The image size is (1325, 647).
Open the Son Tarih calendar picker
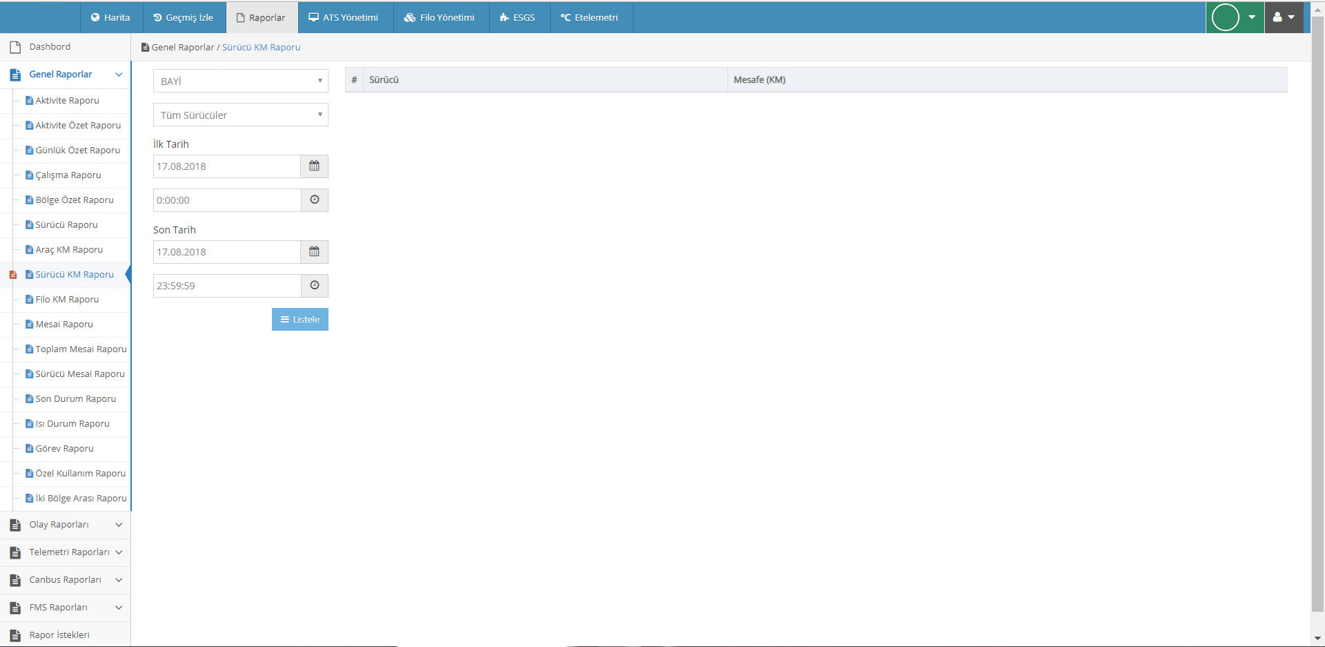point(314,252)
